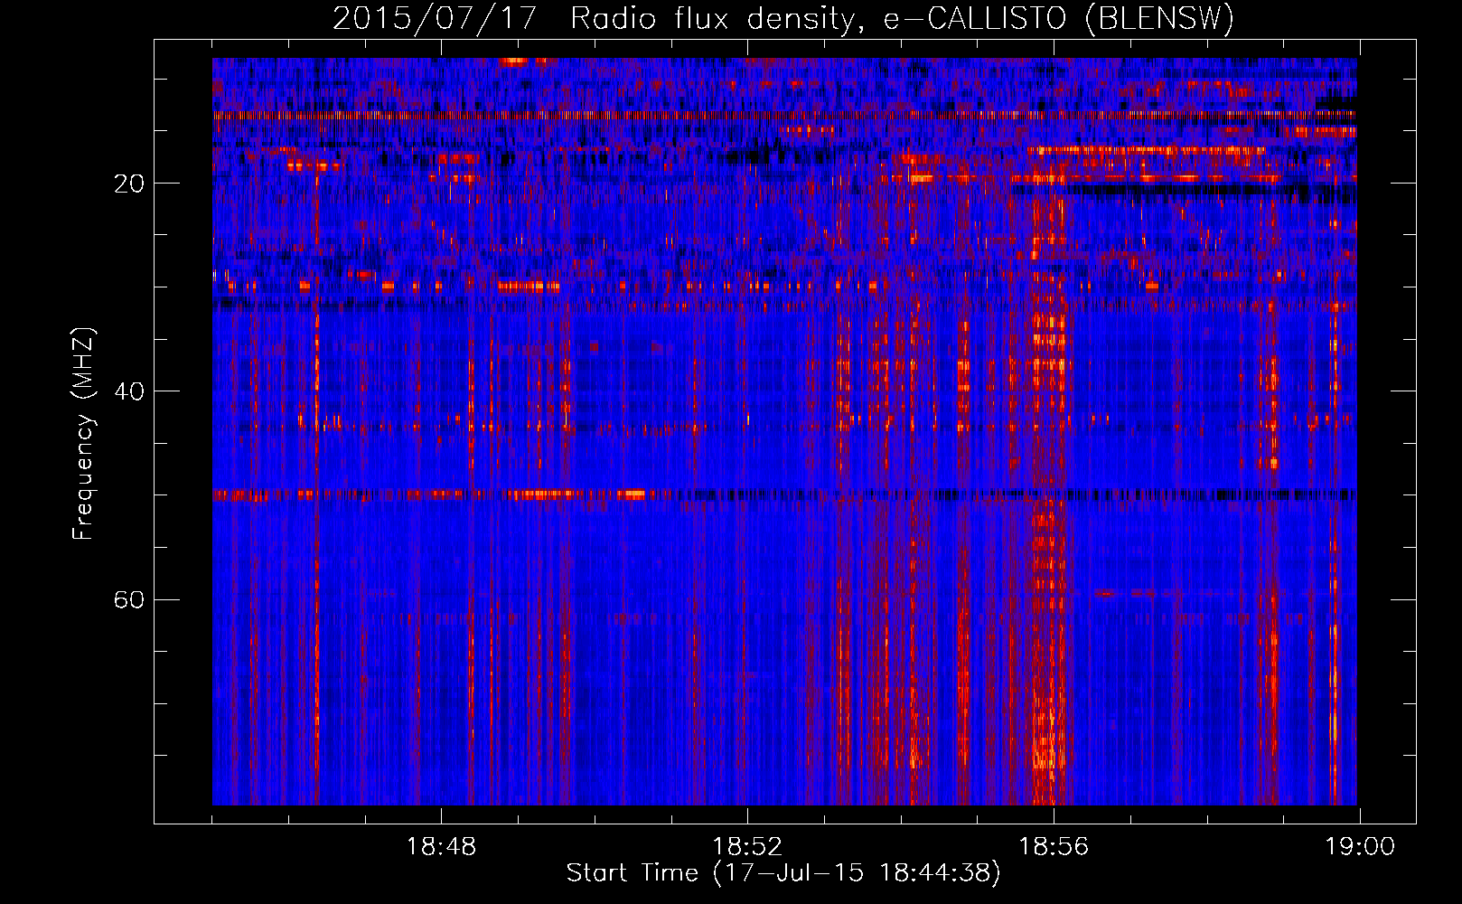This screenshot has height=904, width=1462.
Task: Click the 40 frequency tick label
Action: (128, 391)
